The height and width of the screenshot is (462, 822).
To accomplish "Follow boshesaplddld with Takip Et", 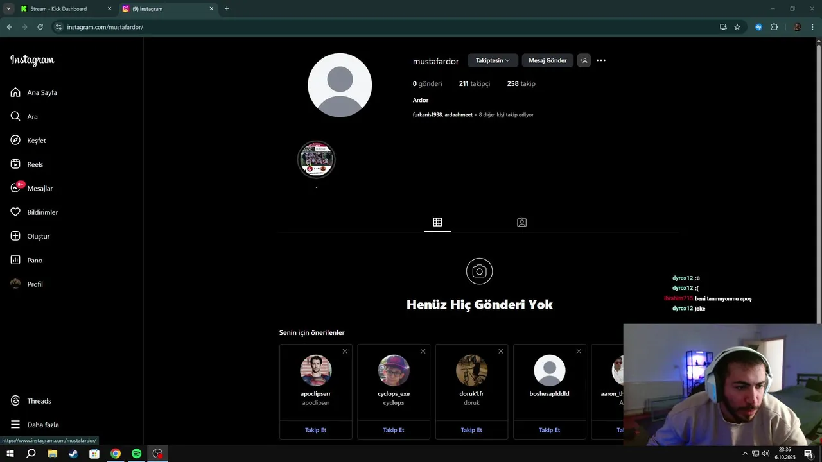I will 549,430.
